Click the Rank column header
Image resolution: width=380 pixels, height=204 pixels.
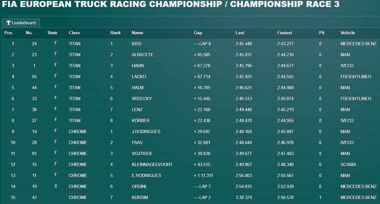click(x=115, y=33)
